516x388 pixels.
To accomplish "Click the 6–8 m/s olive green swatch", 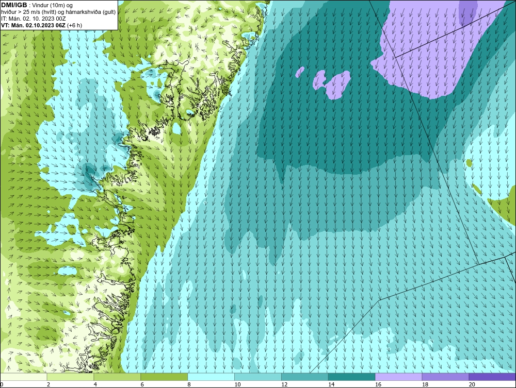I will (164, 377).
